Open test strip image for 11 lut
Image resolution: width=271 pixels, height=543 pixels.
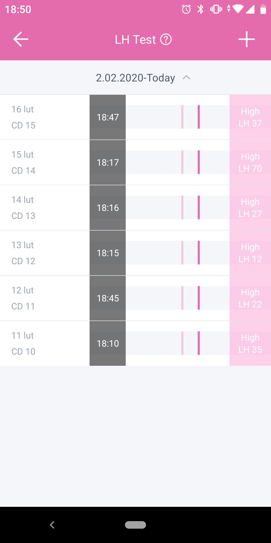click(178, 343)
